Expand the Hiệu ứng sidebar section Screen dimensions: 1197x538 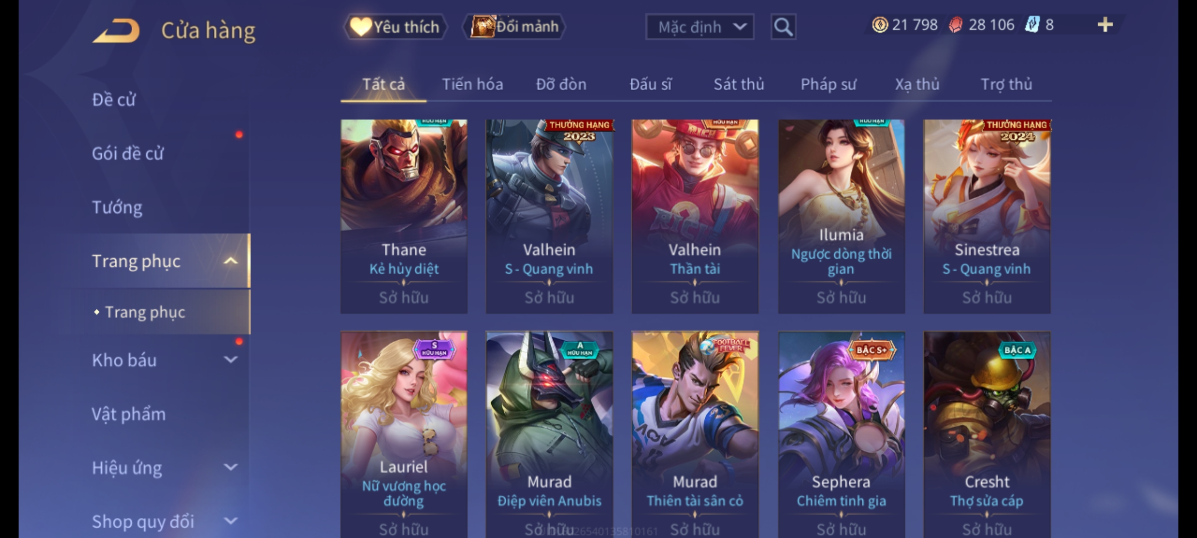[x=230, y=467]
